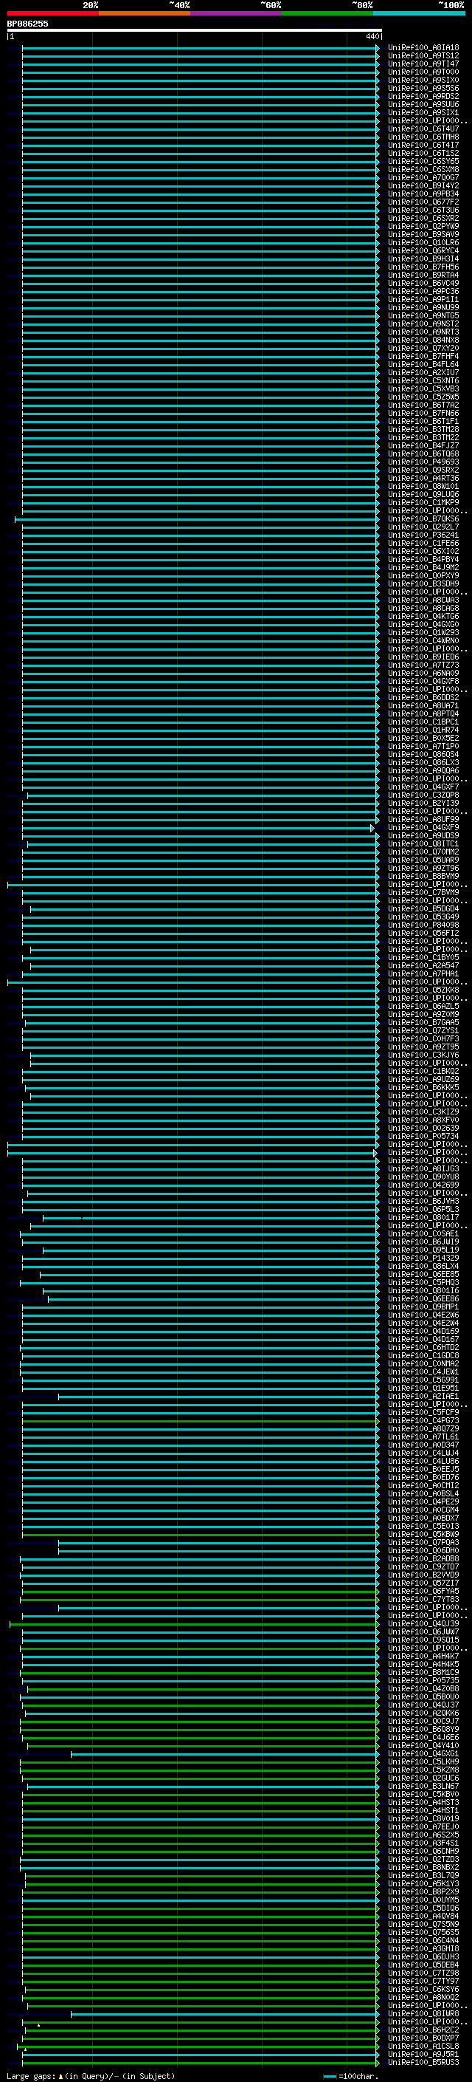Select hit label UniRef100_B6H2C2
This screenshot has height=2082, width=472.
click(423, 2030)
